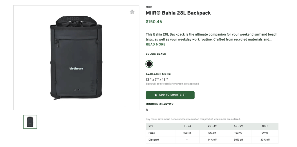
Task: Choose the 100+ quantity tier
Action: (265, 126)
